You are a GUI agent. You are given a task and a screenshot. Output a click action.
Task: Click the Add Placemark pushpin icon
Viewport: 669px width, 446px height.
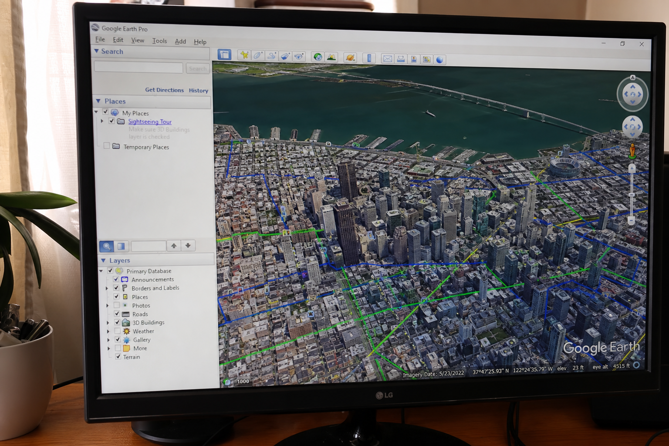244,55
